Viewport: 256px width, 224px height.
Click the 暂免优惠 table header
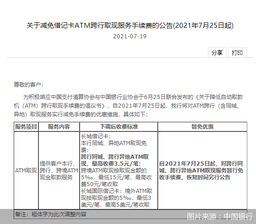[203, 126]
